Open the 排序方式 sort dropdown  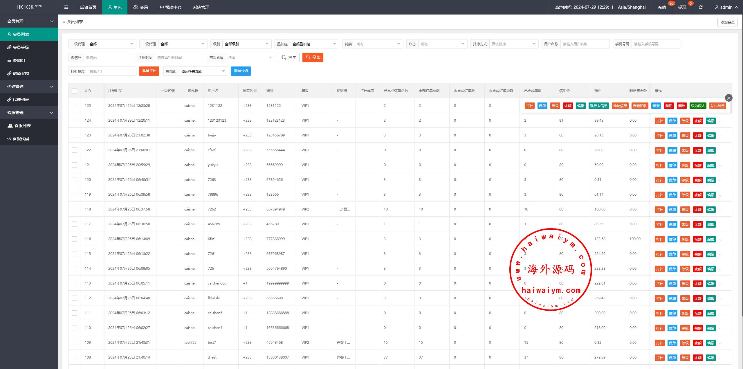(x=513, y=44)
